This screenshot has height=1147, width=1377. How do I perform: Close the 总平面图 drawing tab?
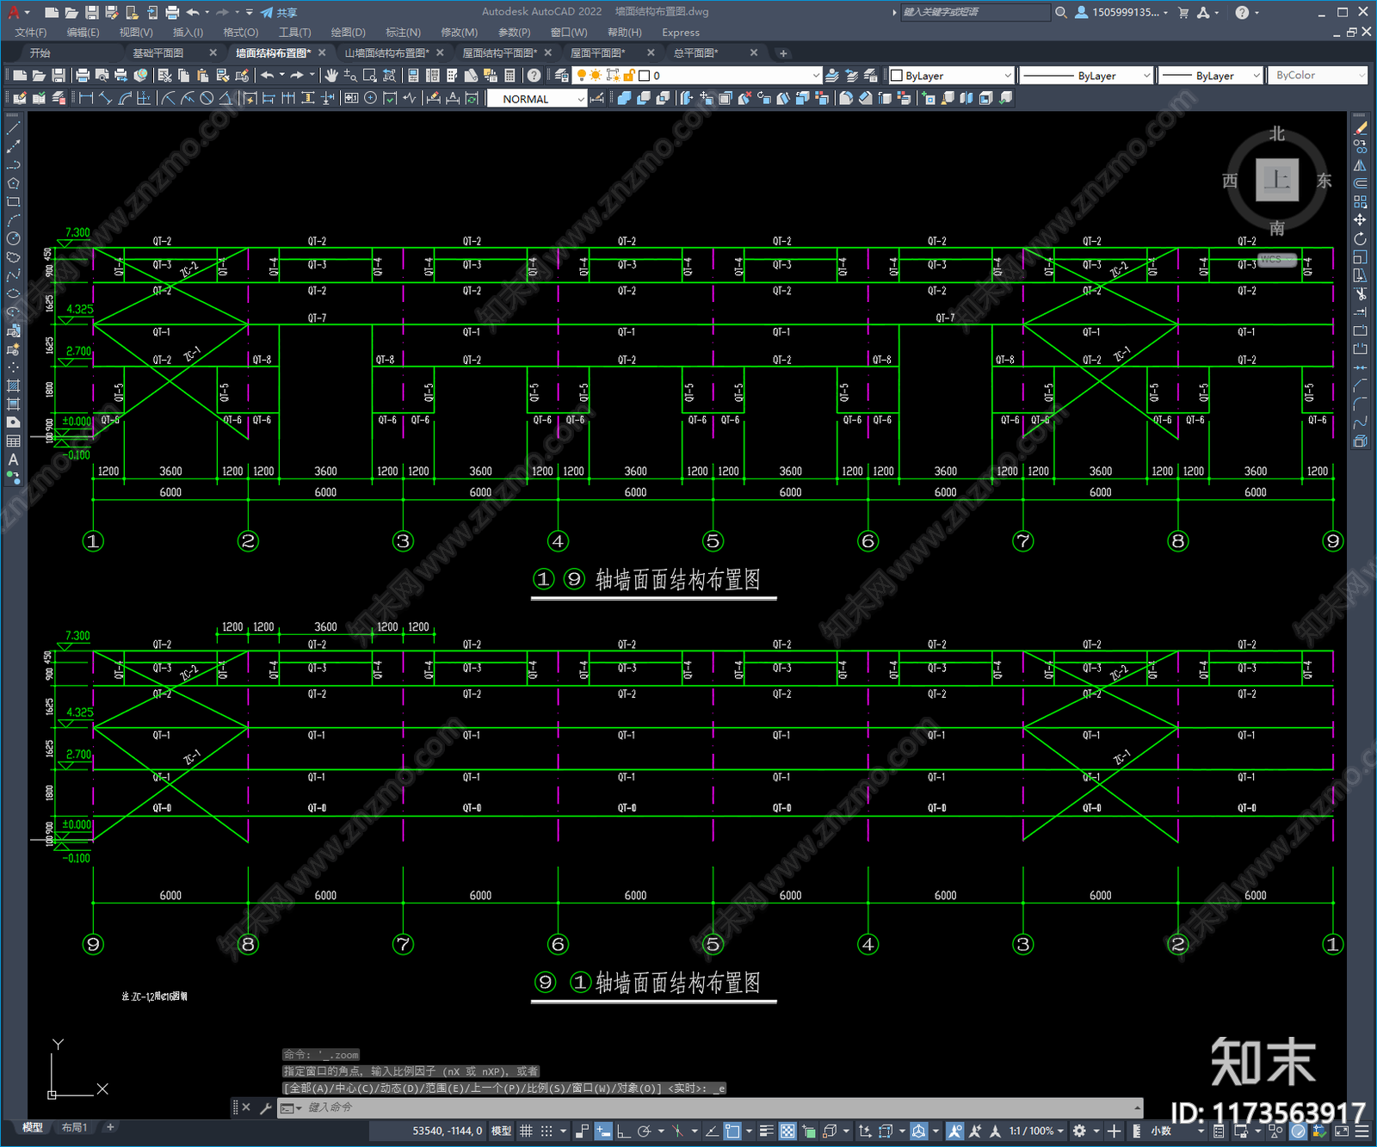(754, 52)
